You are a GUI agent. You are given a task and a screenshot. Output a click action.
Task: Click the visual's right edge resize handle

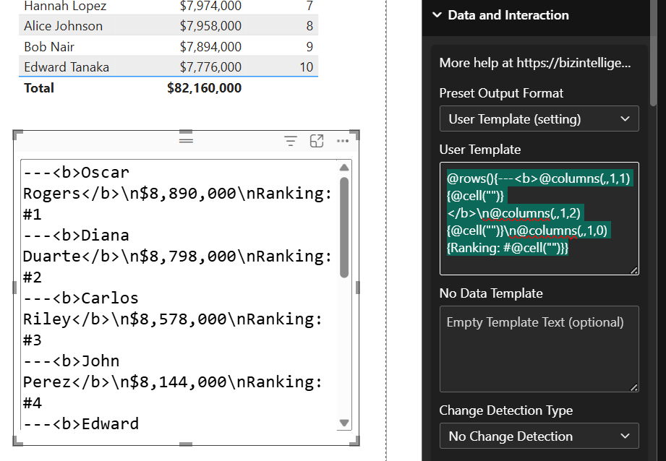click(358, 288)
